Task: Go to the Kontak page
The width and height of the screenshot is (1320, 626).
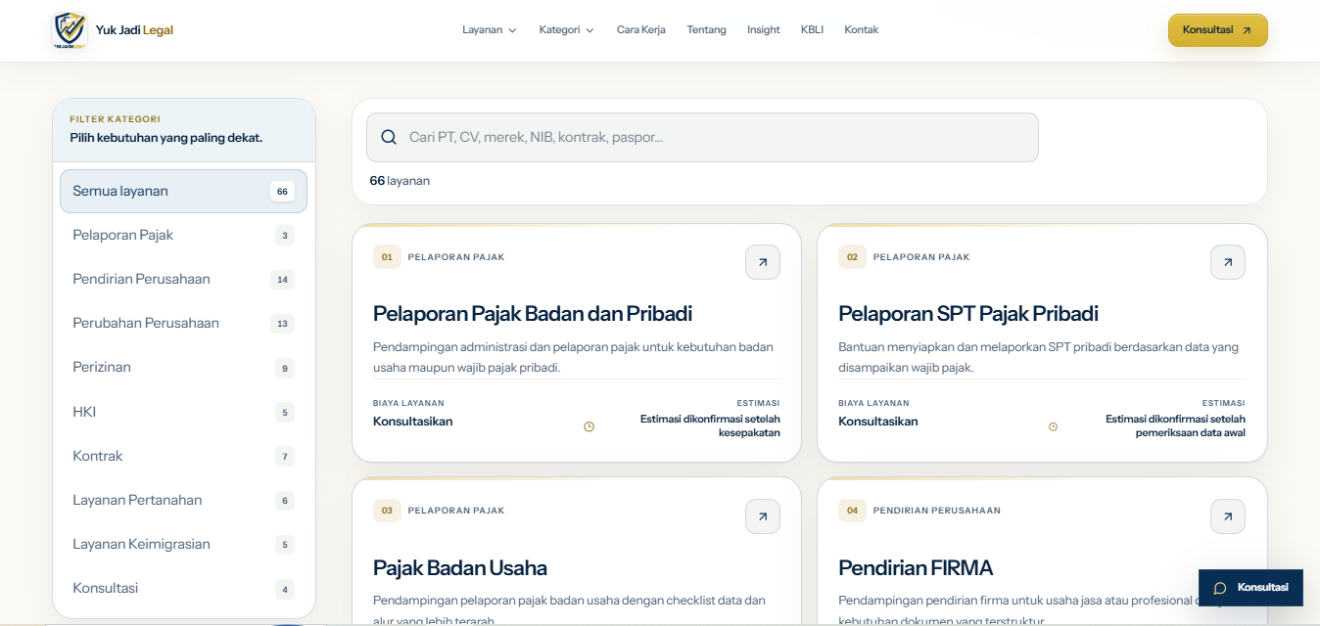Action: 862,30
